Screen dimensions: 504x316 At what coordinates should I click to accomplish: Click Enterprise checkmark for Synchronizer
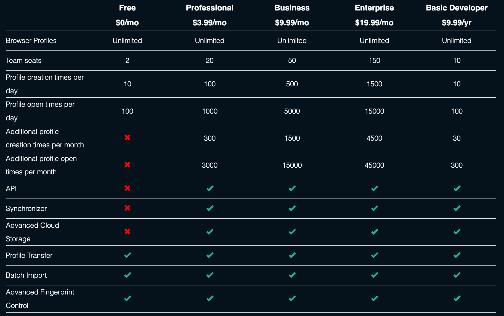pyautogui.click(x=374, y=208)
